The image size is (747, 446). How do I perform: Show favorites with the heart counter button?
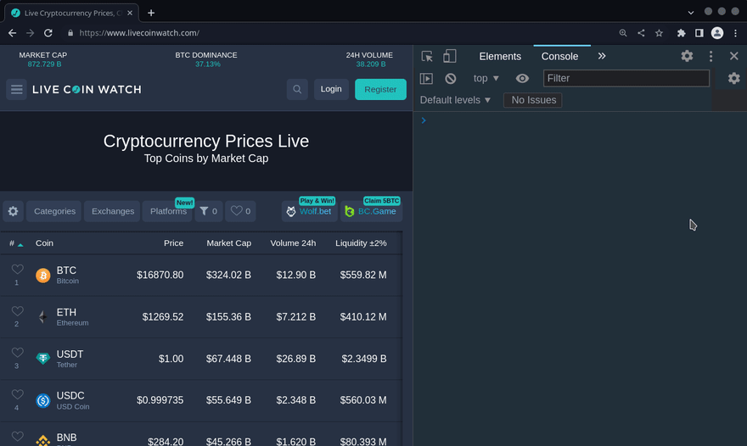(240, 211)
